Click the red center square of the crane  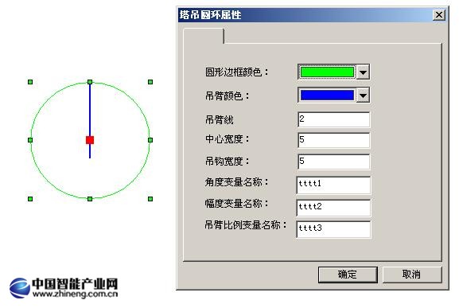90,140
